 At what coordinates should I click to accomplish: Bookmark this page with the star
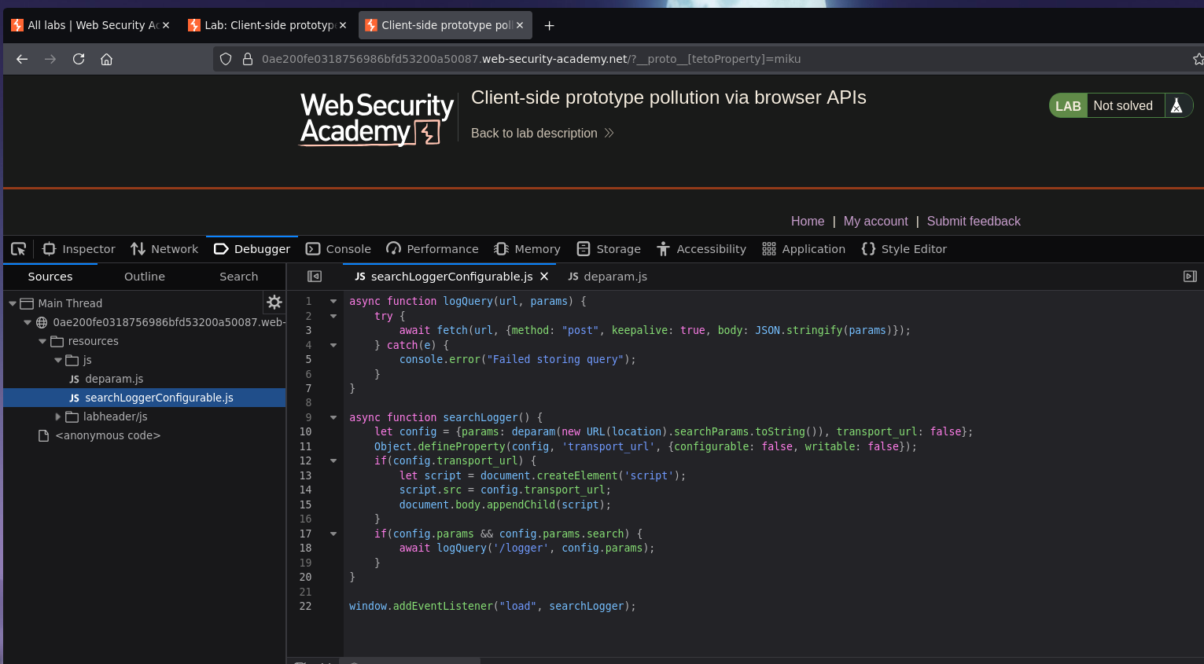tap(1197, 59)
